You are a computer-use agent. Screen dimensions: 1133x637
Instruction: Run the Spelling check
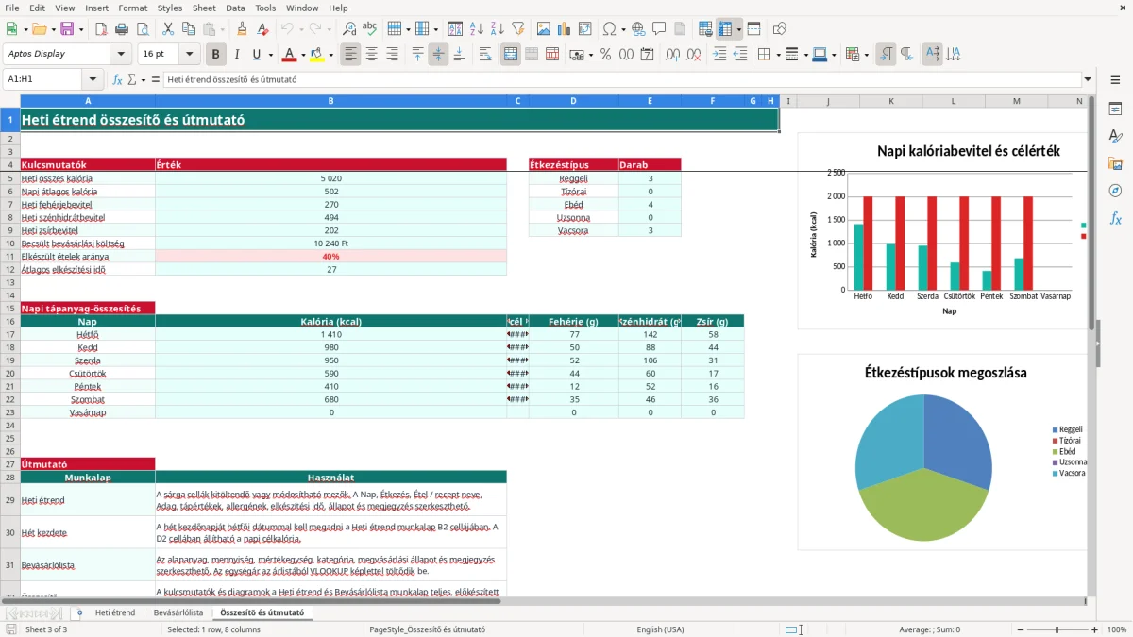(x=369, y=29)
